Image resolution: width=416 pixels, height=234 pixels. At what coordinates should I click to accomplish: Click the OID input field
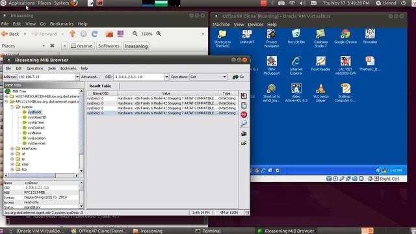pyautogui.click(x=139, y=77)
